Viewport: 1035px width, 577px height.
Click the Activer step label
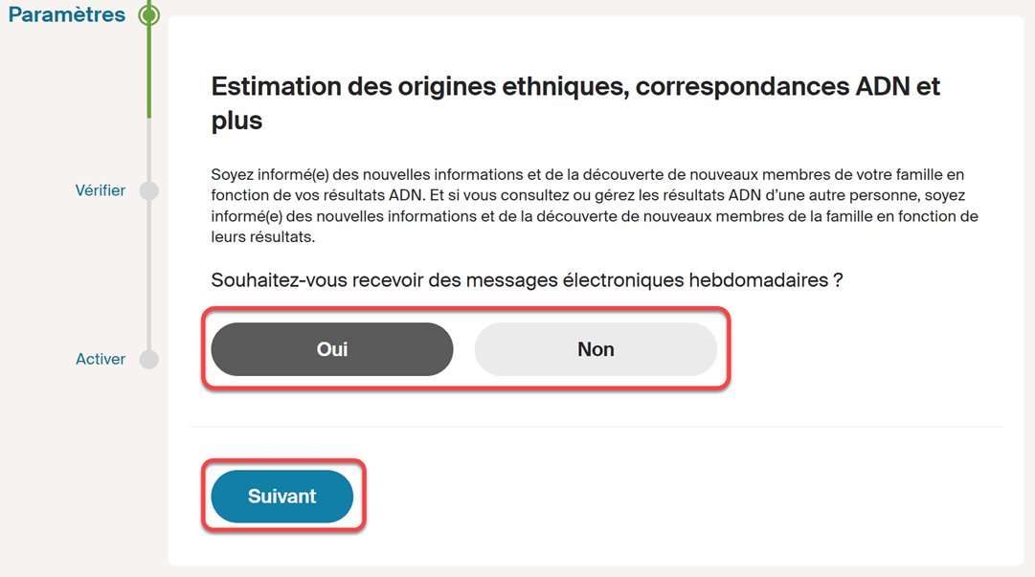[101, 359]
